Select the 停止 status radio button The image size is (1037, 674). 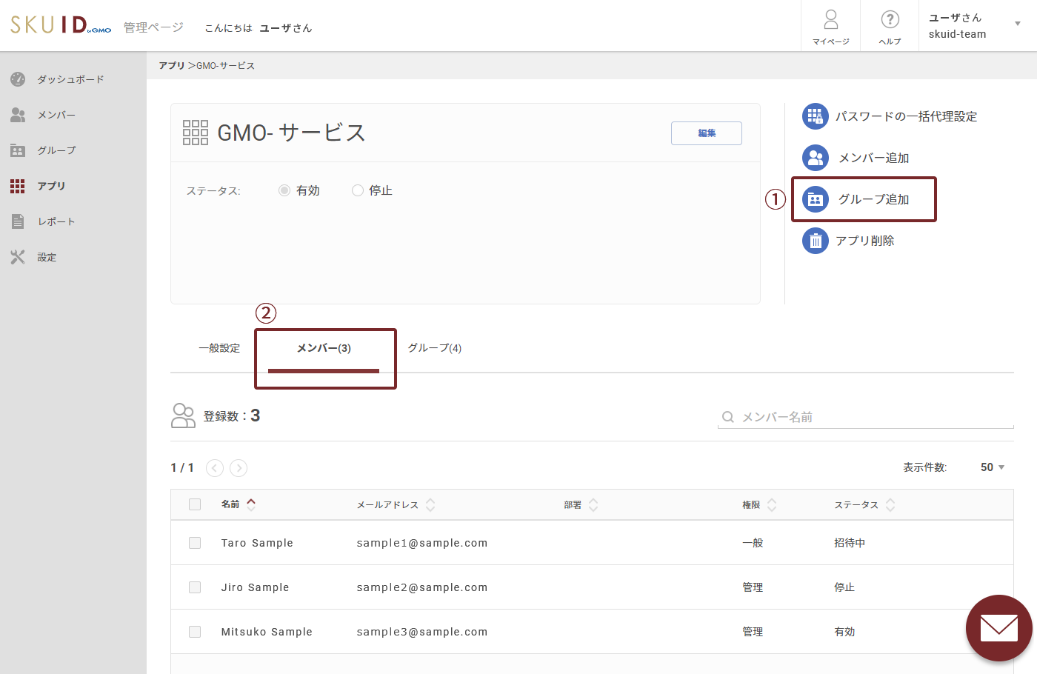click(x=358, y=190)
